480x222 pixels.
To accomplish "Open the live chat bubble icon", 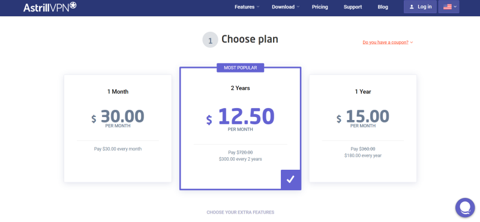I will (x=465, y=208).
